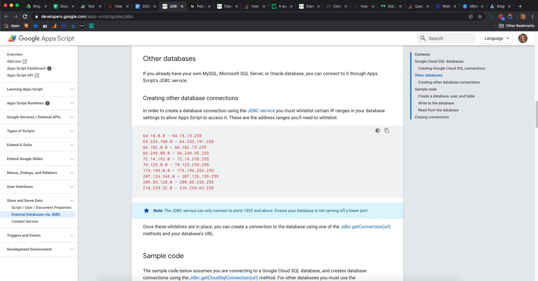Open Chrome three-dot menu

pos(532,17)
